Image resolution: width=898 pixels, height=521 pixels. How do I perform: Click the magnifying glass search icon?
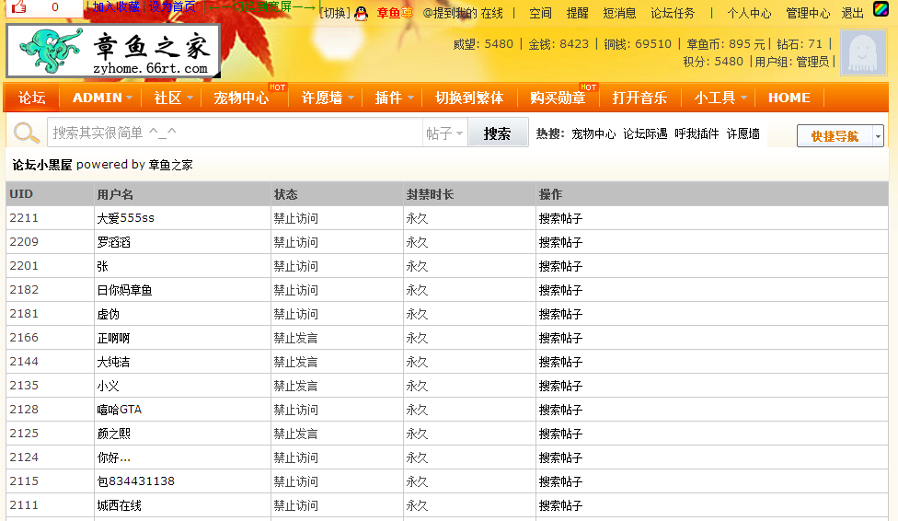click(x=27, y=133)
